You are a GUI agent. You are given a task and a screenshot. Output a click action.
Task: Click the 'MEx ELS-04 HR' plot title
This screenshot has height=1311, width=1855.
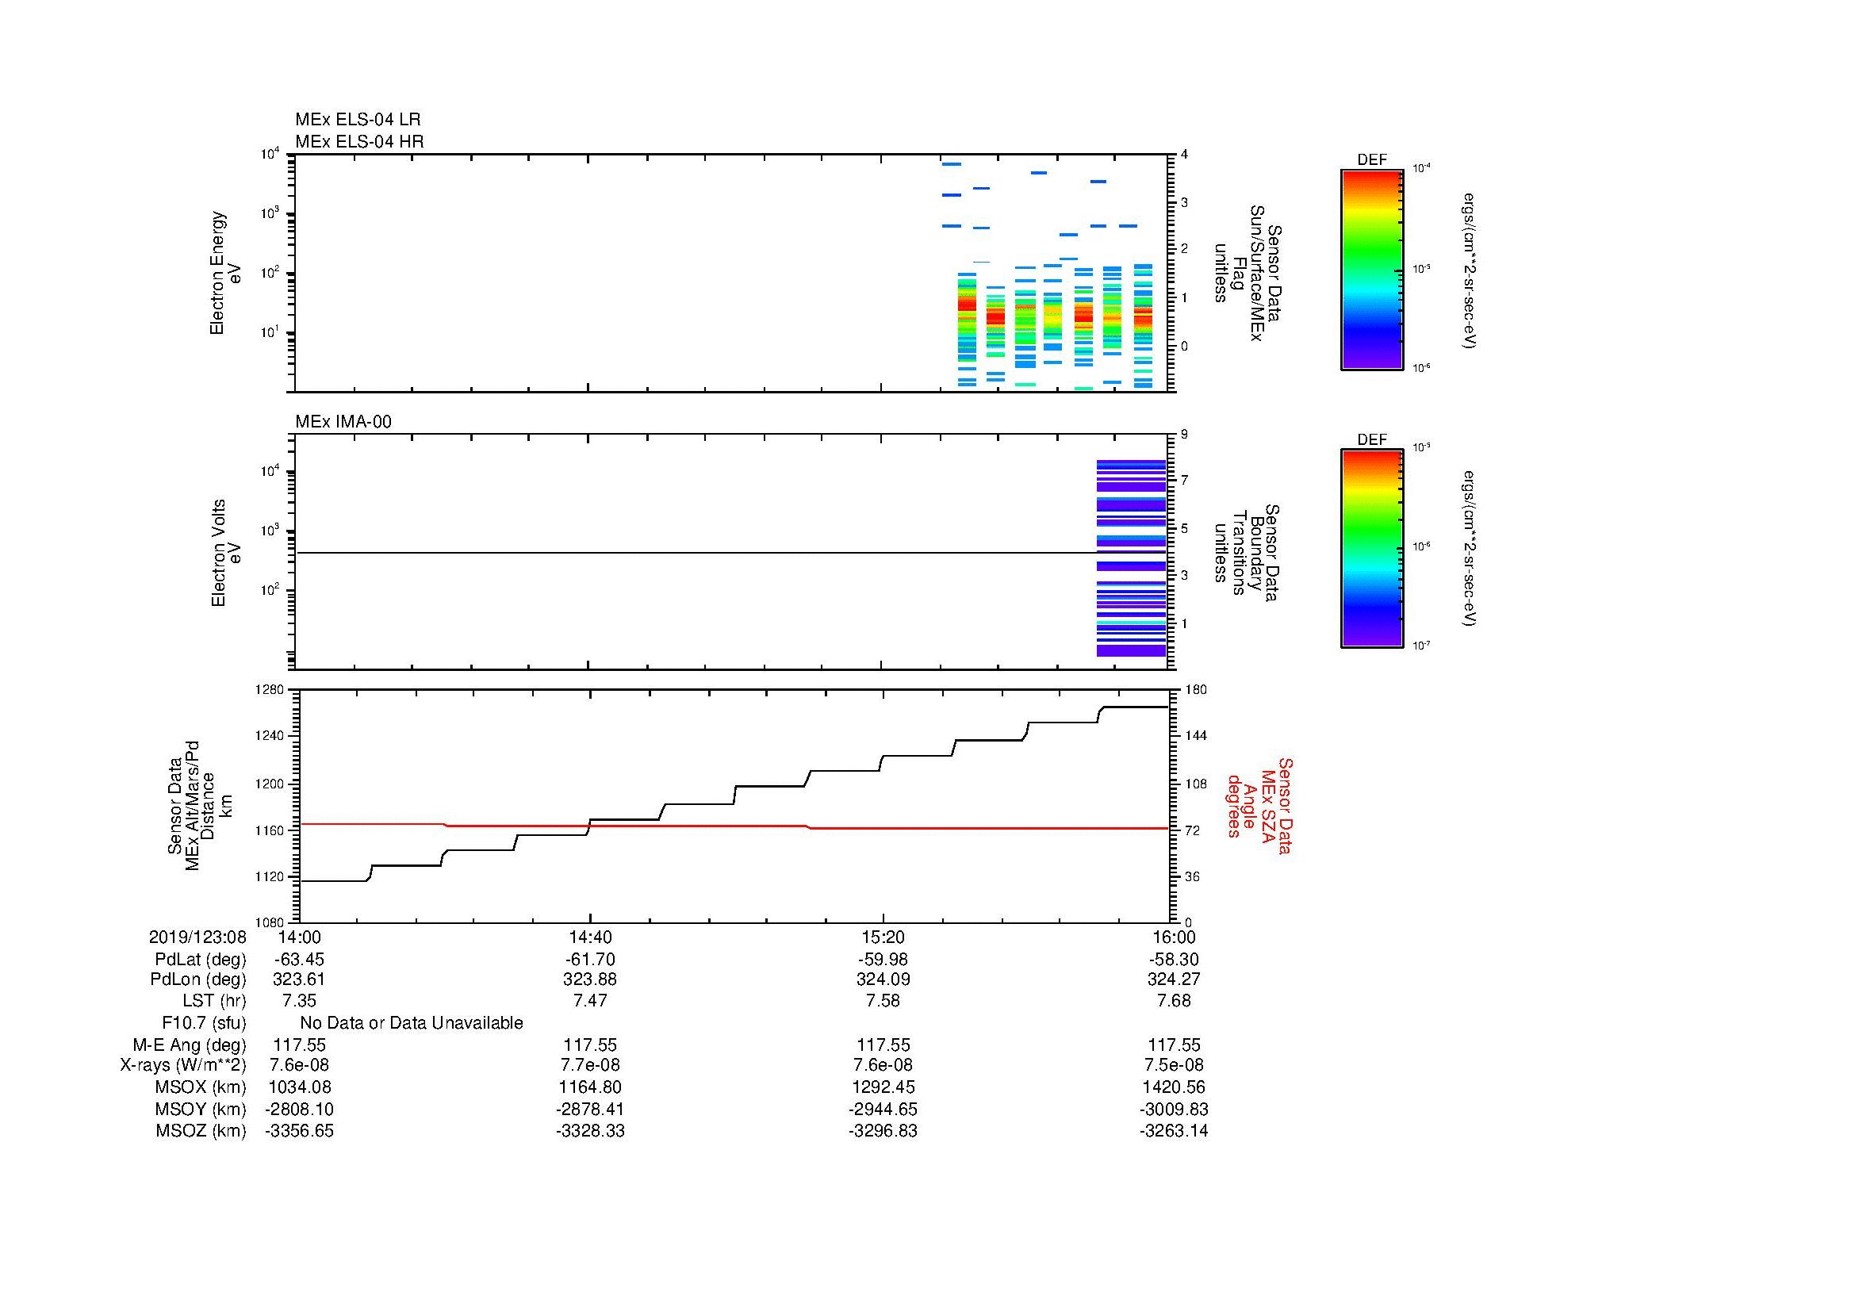359,141
